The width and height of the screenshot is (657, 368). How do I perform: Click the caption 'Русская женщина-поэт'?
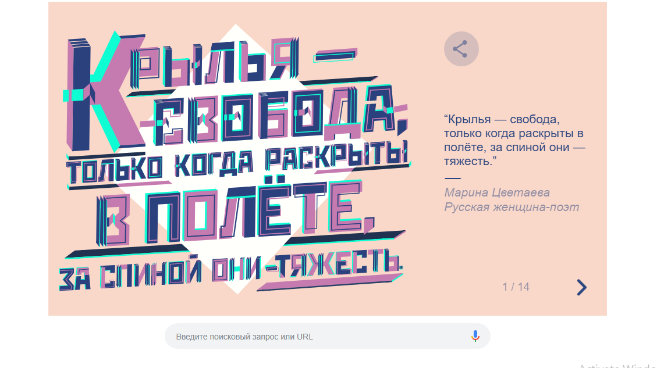coord(512,207)
